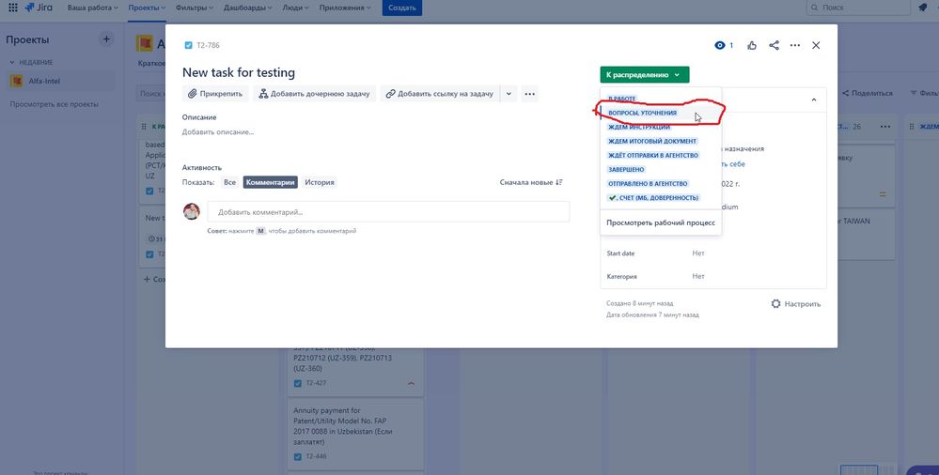Click Добавить дочернюю задачу button

tap(314, 94)
